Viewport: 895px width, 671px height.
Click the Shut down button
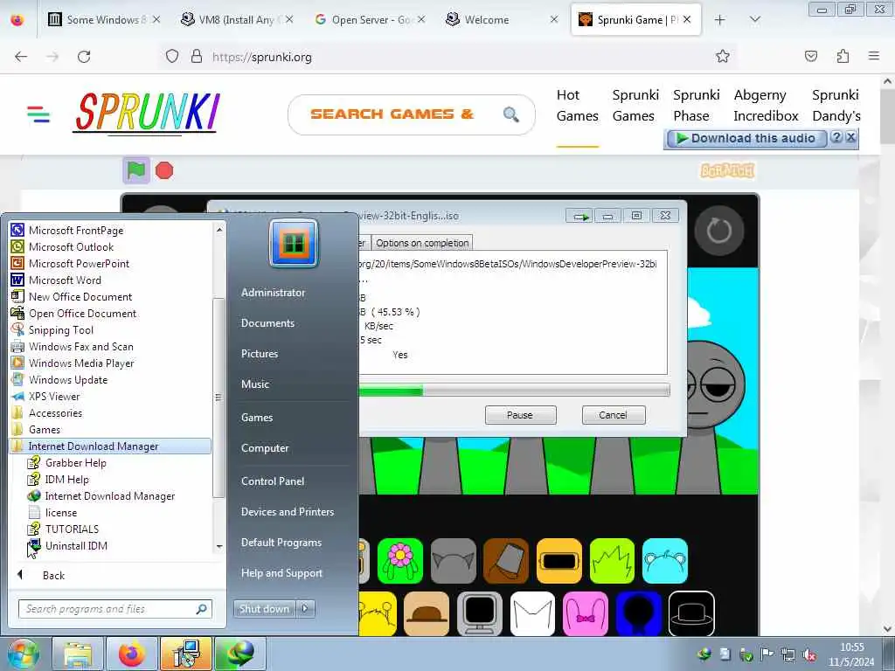pyautogui.click(x=264, y=608)
